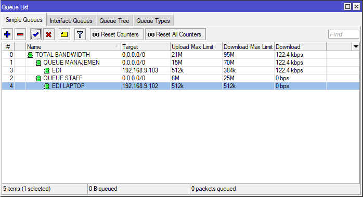The image size is (363, 197).
Task: Click the green icon of the EDI queue in row 3
Action: click(47, 70)
